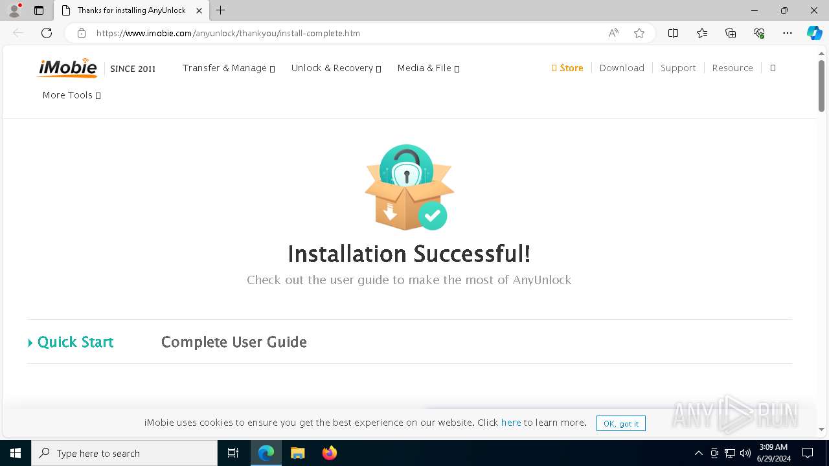The height and width of the screenshot is (466, 829).
Task: Click the address bar URL
Action: 228,33
